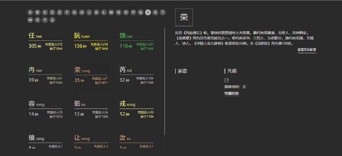Open the letter X surname list
Image resolution: width=342 pixels, height=156 pixels.
coord(38,20)
